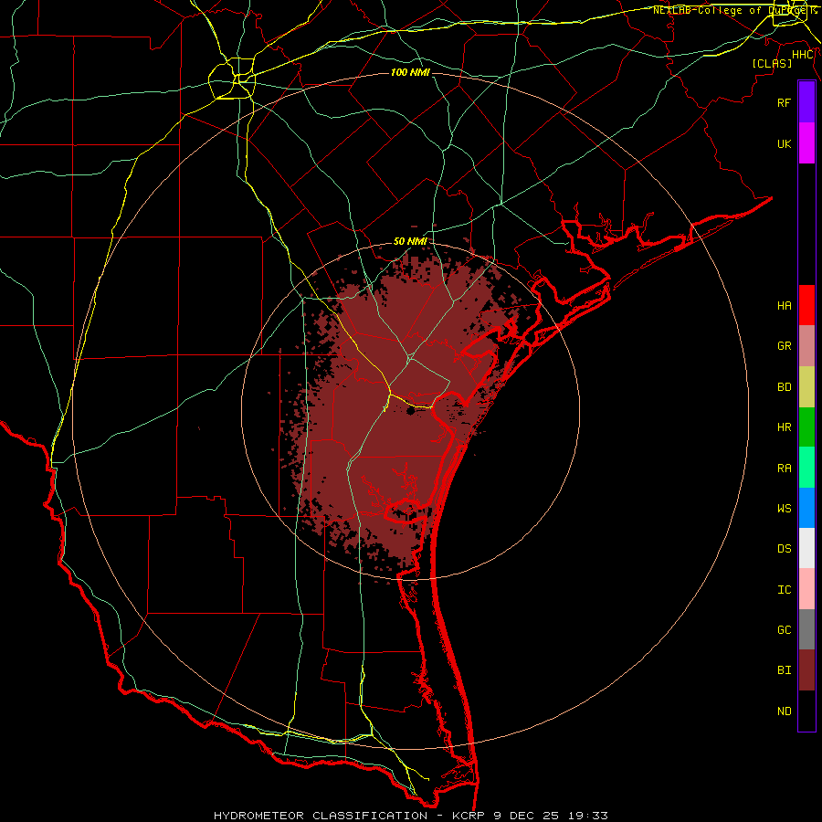Click the RA legend label
This screenshot has width=822, height=822.
[x=785, y=469]
